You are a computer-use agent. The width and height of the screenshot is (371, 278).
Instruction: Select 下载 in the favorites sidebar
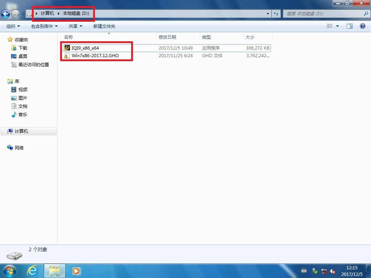click(23, 48)
